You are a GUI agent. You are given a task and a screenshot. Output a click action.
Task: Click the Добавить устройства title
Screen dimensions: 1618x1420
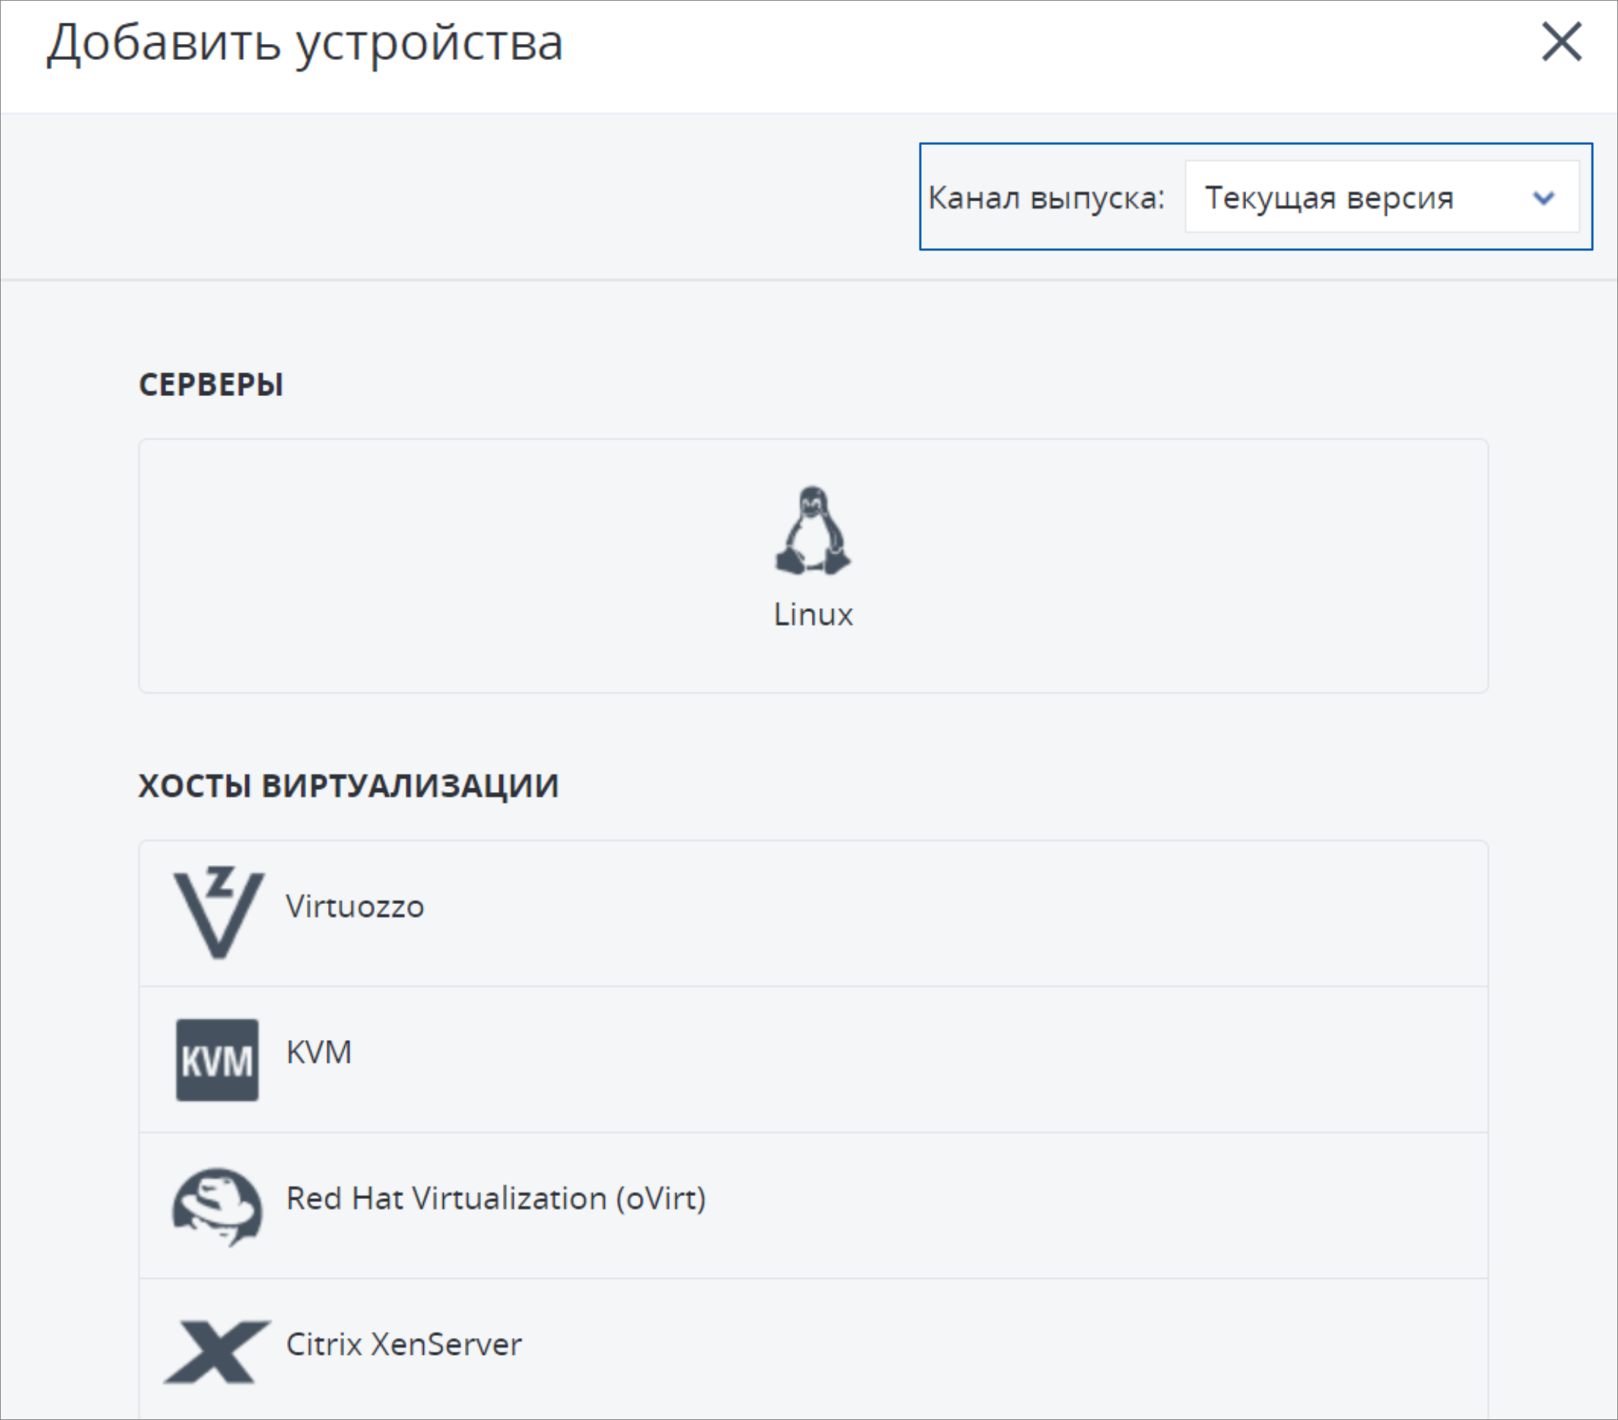pos(305,43)
